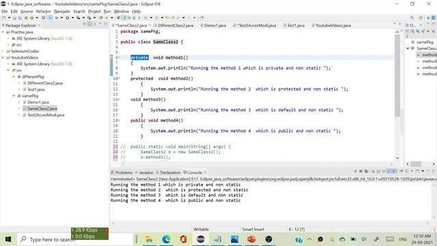Viewport: 437px width, 246px height.
Task: Select samePkg in the Outline view
Action: [425, 42]
